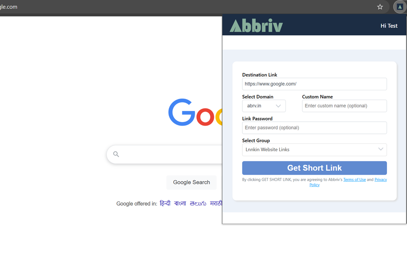Click the magnifying glass in Google's search bar
407x254 pixels.
(116, 154)
